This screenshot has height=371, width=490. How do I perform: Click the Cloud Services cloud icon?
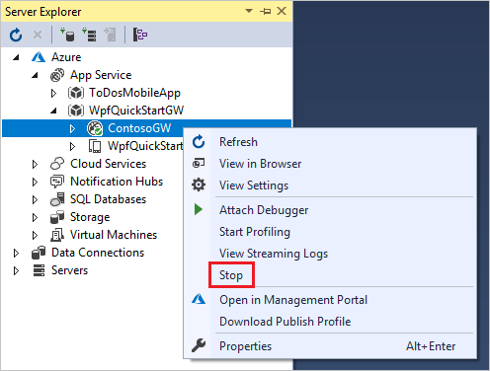tap(57, 164)
